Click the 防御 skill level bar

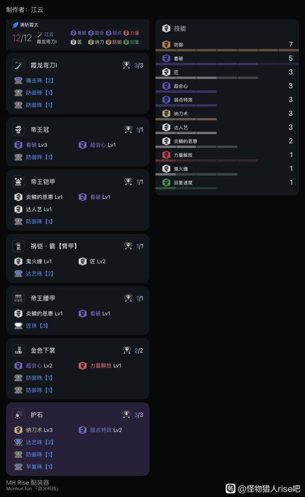[x=227, y=50]
